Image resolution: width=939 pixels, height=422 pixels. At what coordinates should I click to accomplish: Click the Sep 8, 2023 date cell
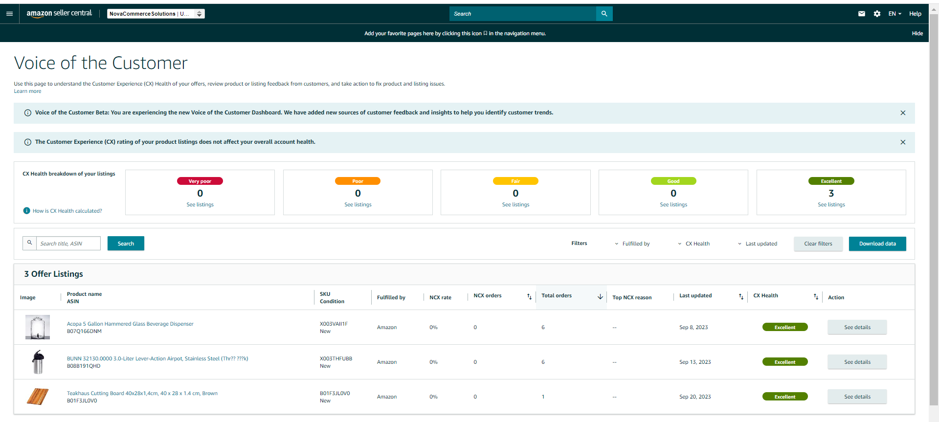[693, 327]
